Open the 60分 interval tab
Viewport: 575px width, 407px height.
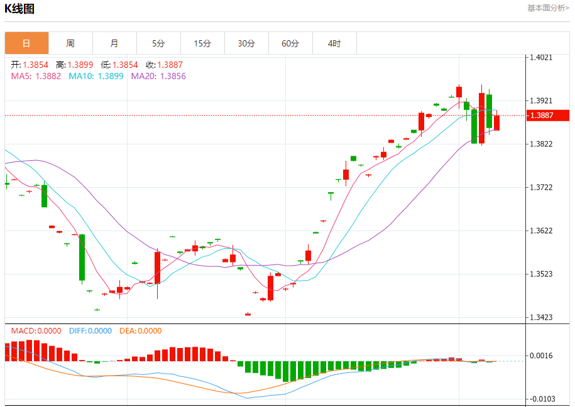[290, 43]
